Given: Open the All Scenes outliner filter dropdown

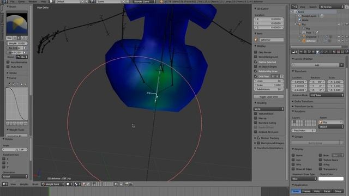Looking at the screenshot, I should pyautogui.click(x=332, y=7).
